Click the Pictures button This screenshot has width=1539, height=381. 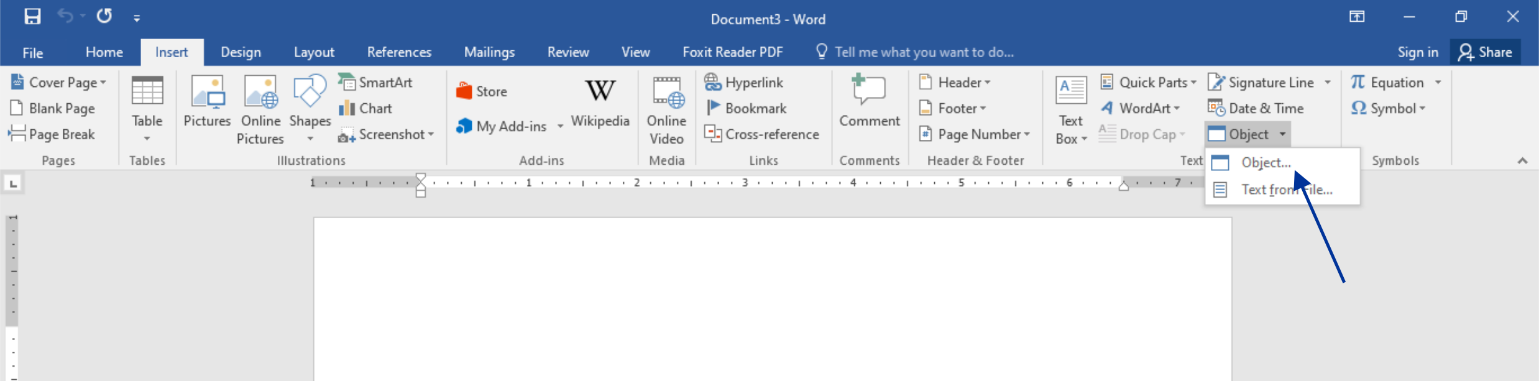pos(207,103)
